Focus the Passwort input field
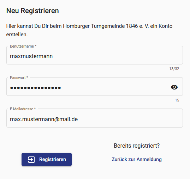The image size is (190, 179). [95, 87]
